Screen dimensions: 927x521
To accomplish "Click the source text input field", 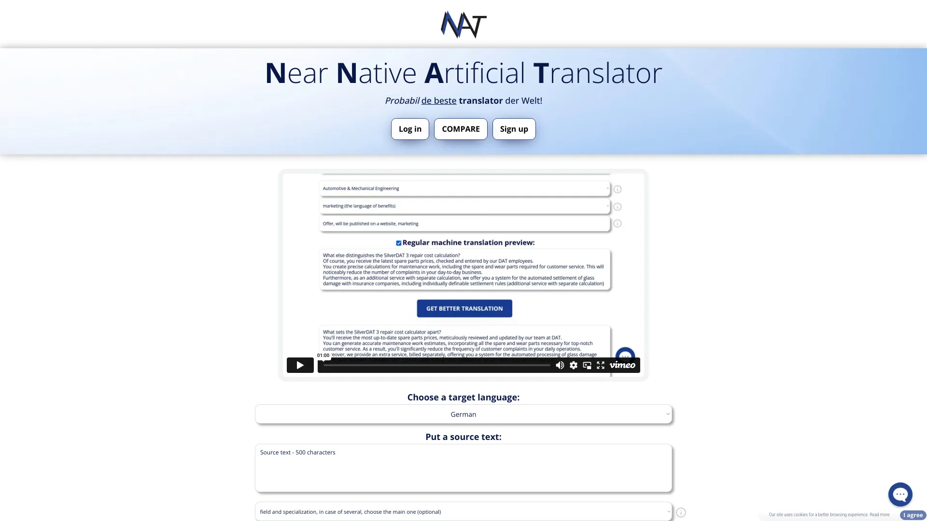I will coord(463,467).
